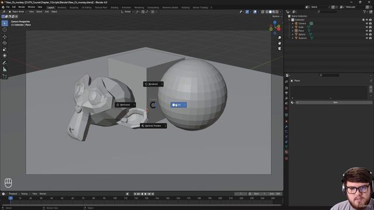Click the timeline current frame marker
The height and width of the screenshot is (210, 374).
(11, 198)
